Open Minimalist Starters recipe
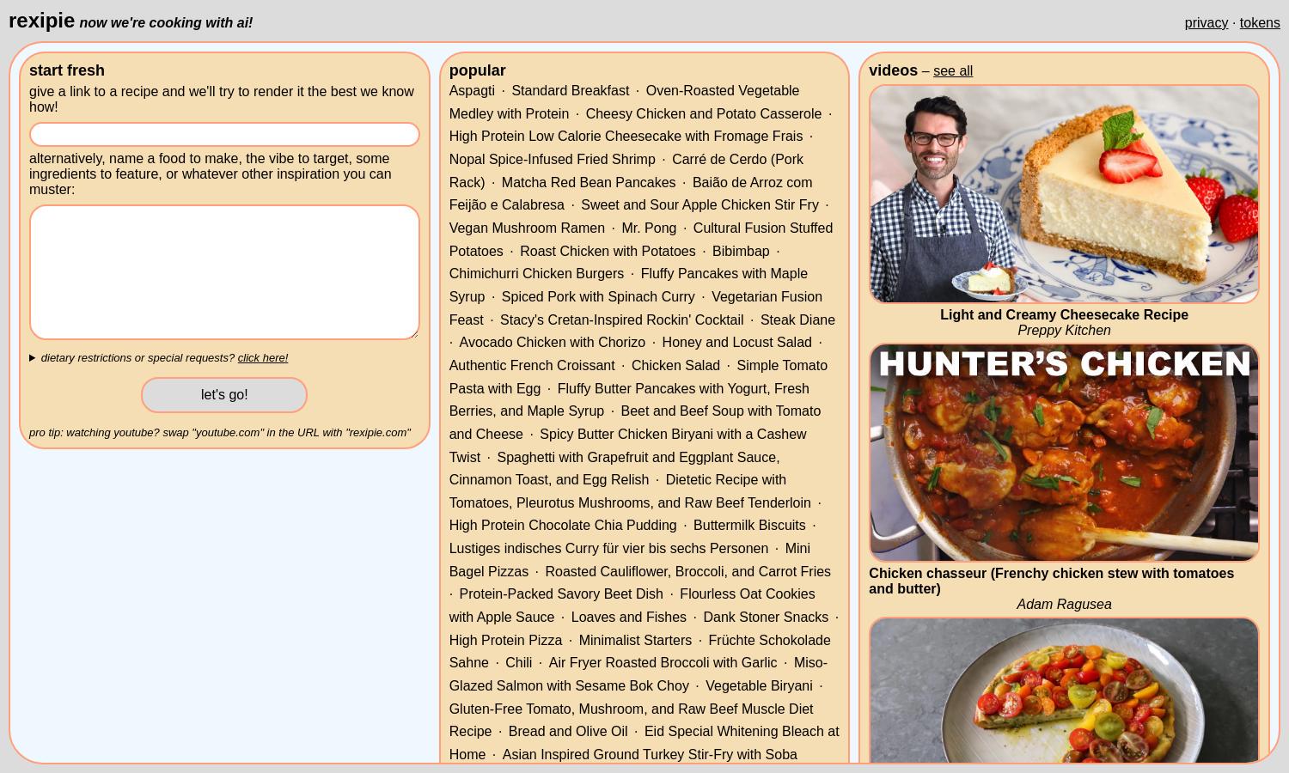This screenshot has width=1289, height=773. [x=635, y=641]
